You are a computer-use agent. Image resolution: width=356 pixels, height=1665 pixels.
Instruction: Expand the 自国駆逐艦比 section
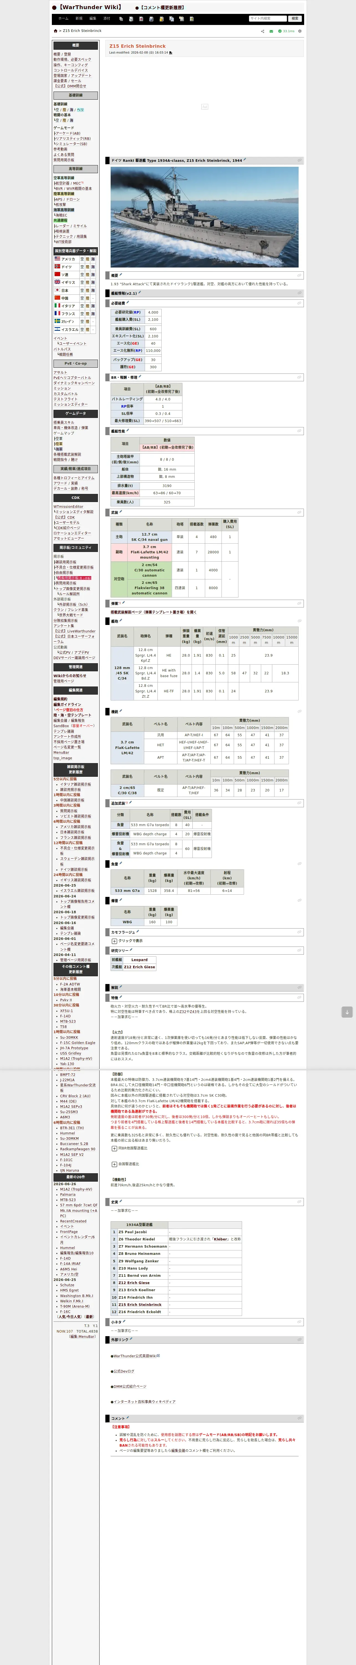click(114, 1164)
